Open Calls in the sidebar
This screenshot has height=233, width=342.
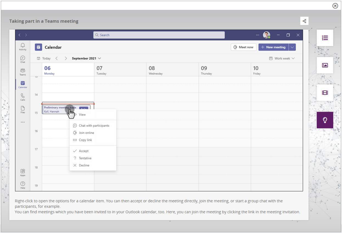(x=23, y=97)
